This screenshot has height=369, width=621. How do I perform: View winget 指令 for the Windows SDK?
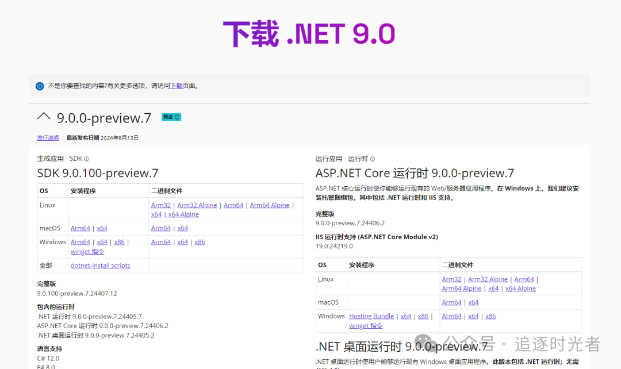click(x=87, y=251)
